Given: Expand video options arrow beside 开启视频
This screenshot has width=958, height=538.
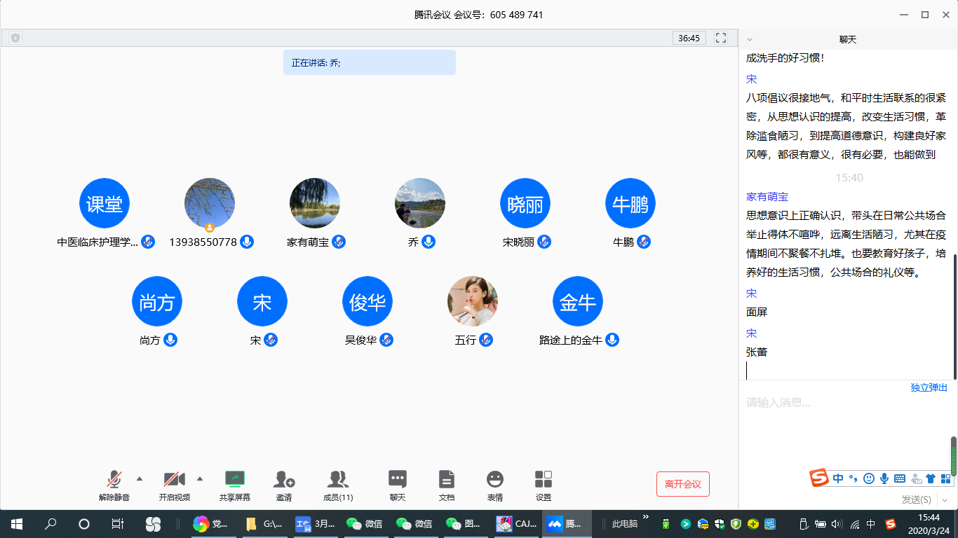Looking at the screenshot, I should tap(199, 479).
